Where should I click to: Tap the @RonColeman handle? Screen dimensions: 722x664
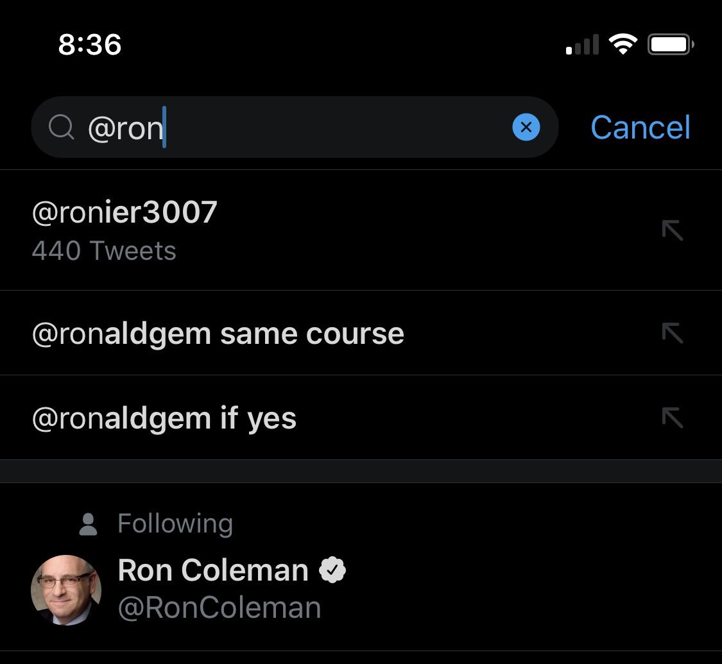pyautogui.click(x=219, y=608)
